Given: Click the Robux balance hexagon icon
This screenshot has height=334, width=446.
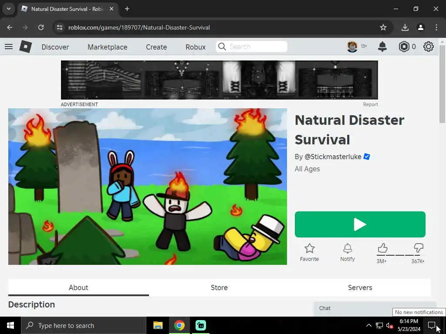Looking at the screenshot, I should (x=404, y=47).
